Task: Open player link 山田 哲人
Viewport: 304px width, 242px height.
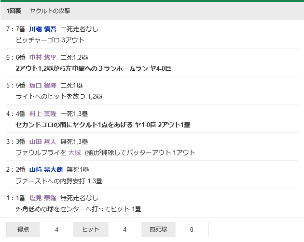Action: pyautogui.click(x=43, y=141)
